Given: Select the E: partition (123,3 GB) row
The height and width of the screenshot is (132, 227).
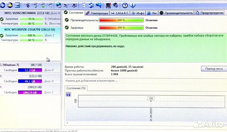Looking at the screenshot, I should tap(30, 79).
